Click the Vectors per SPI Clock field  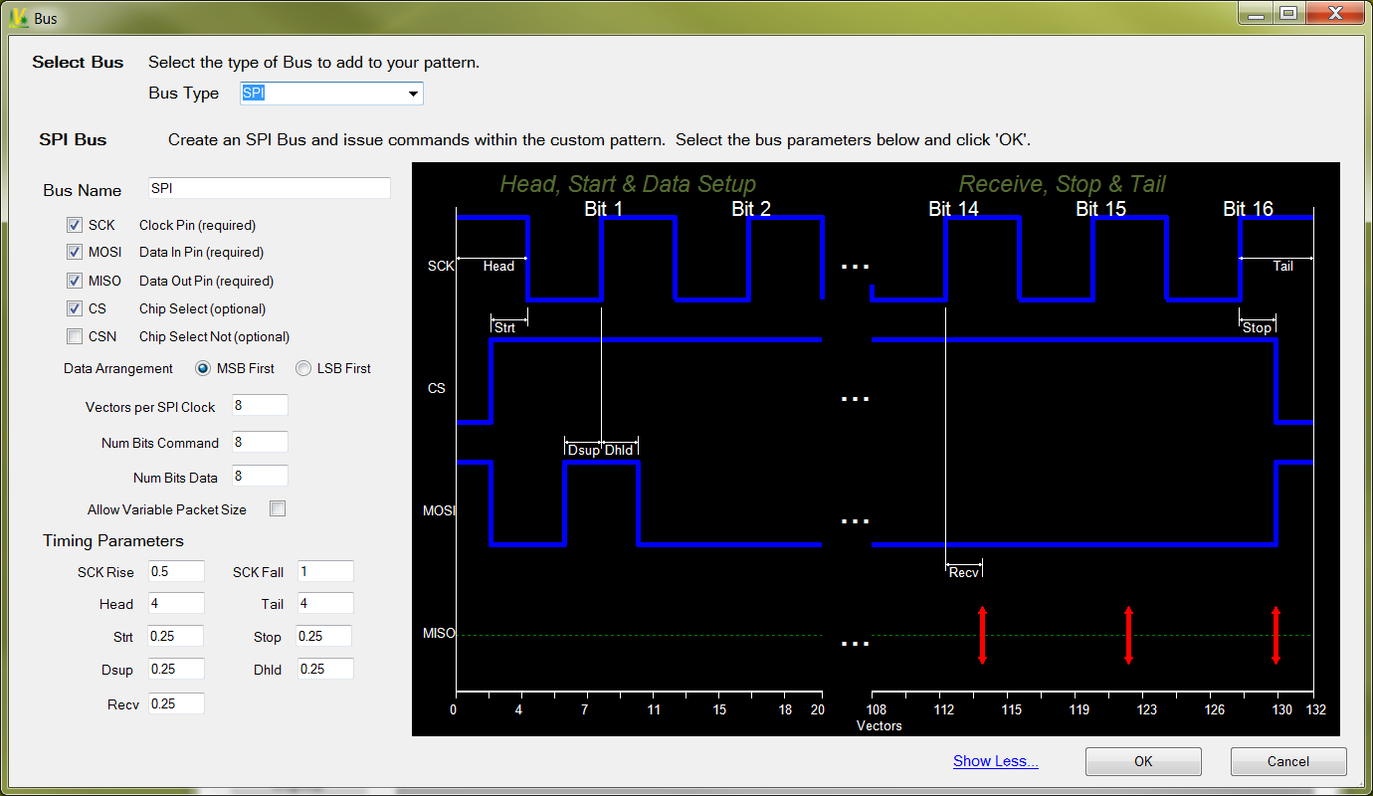260,405
